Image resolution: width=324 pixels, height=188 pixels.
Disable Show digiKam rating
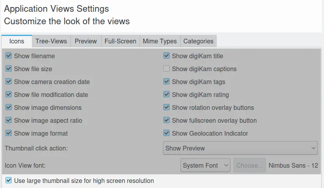166,95
